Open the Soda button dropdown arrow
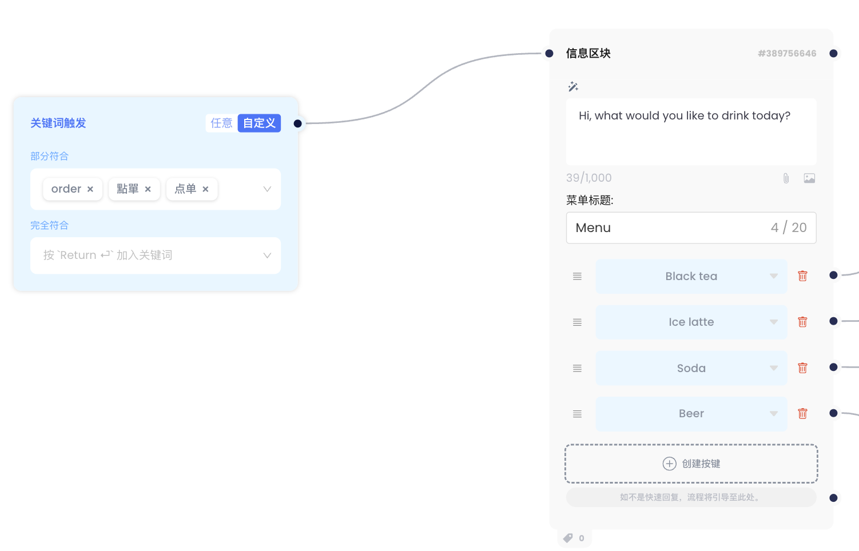This screenshot has height=551, width=859. (773, 368)
